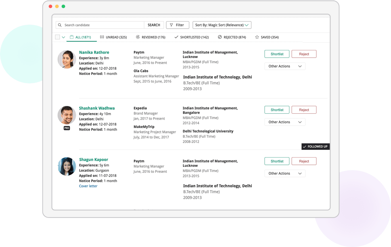
Task: Reject candidate Nanika Rathore
Action: click(304, 54)
